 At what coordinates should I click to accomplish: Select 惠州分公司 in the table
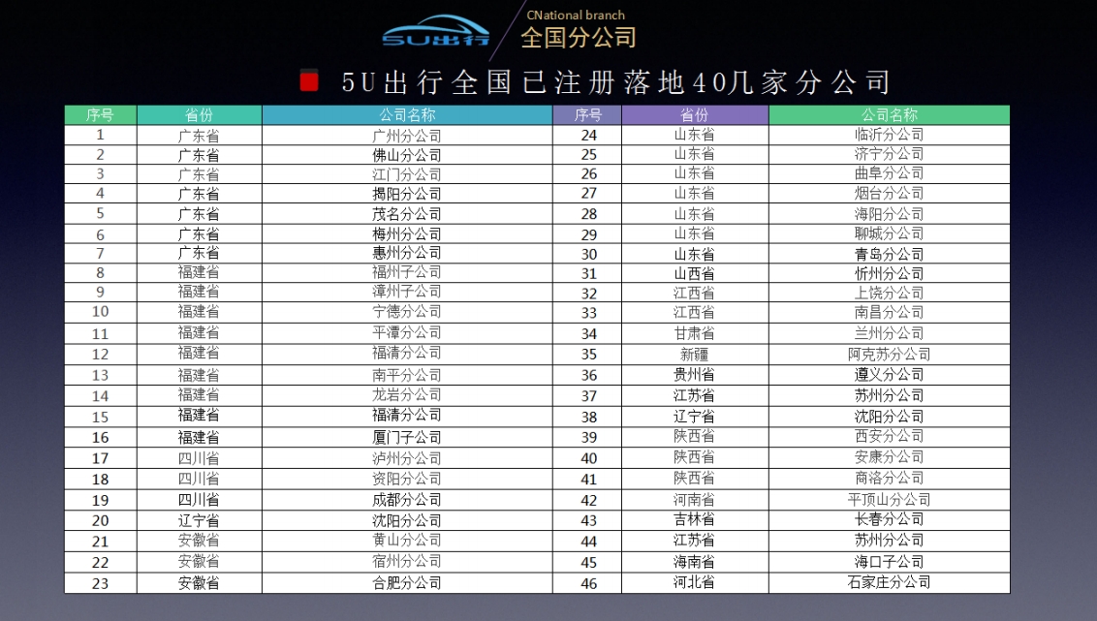pos(407,253)
